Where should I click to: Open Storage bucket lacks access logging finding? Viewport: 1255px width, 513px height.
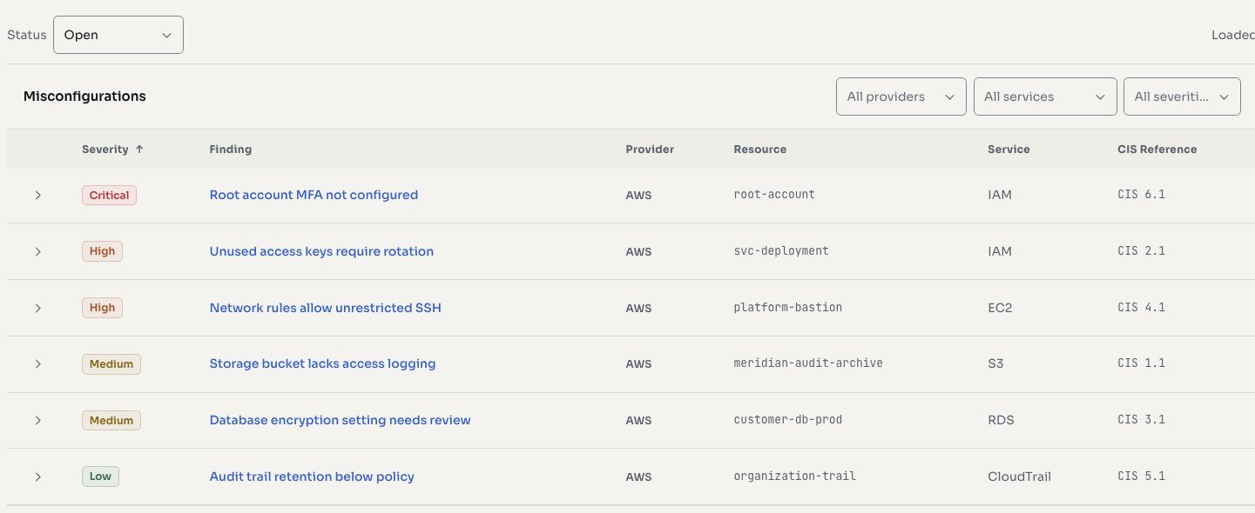(322, 363)
